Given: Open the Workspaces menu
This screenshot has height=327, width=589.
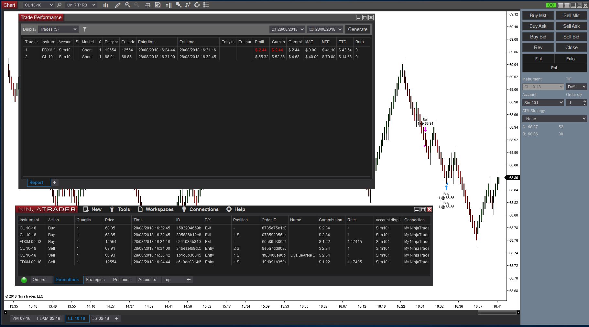Looking at the screenshot, I should pyautogui.click(x=156, y=209).
